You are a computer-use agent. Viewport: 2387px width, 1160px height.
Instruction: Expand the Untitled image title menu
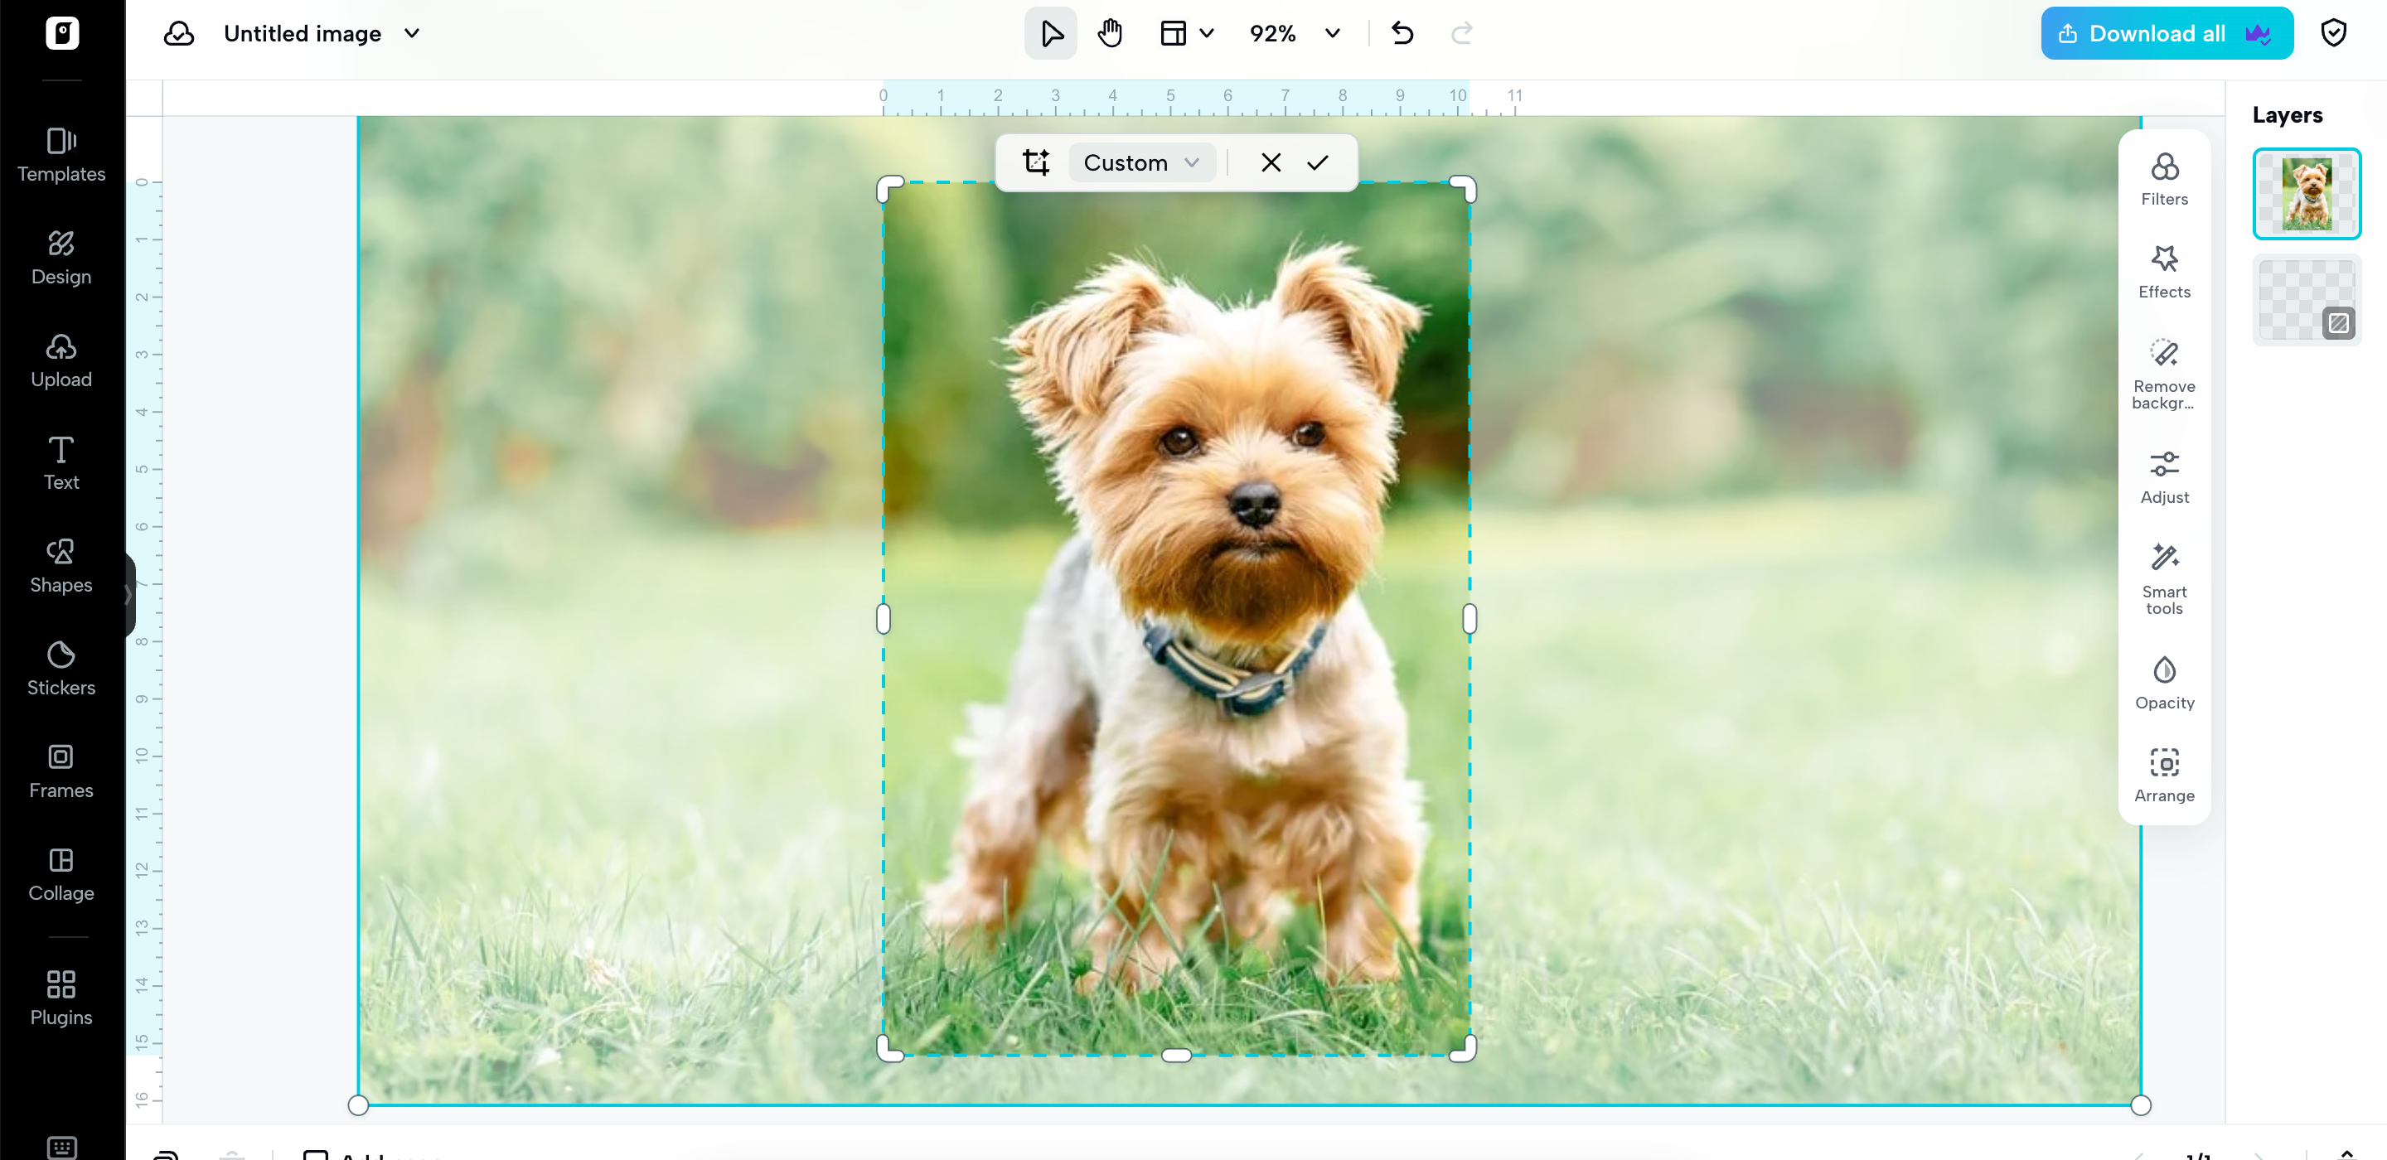tap(411, 34)
